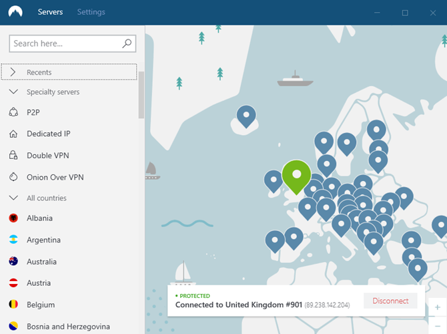Click the Denmark map pin
The width and height of the screenshot is (447, 334).
tap(327, 165)
